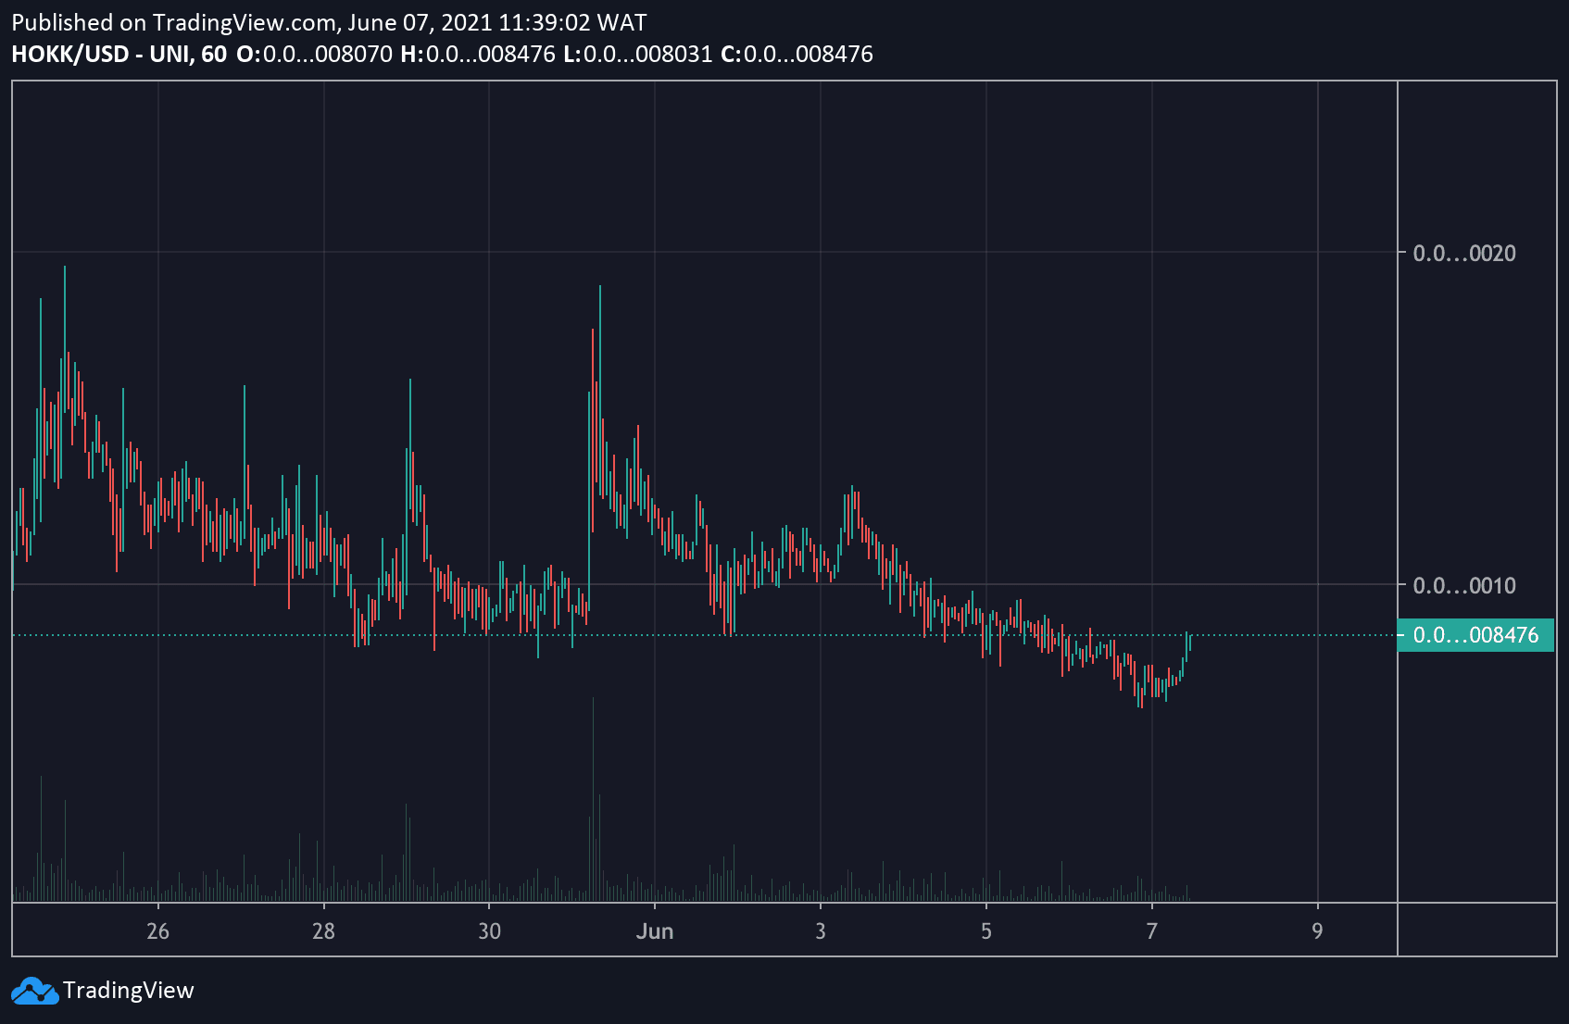Click the Published on TradingView.com header text
The image size is (1569, 1024).
329,22
